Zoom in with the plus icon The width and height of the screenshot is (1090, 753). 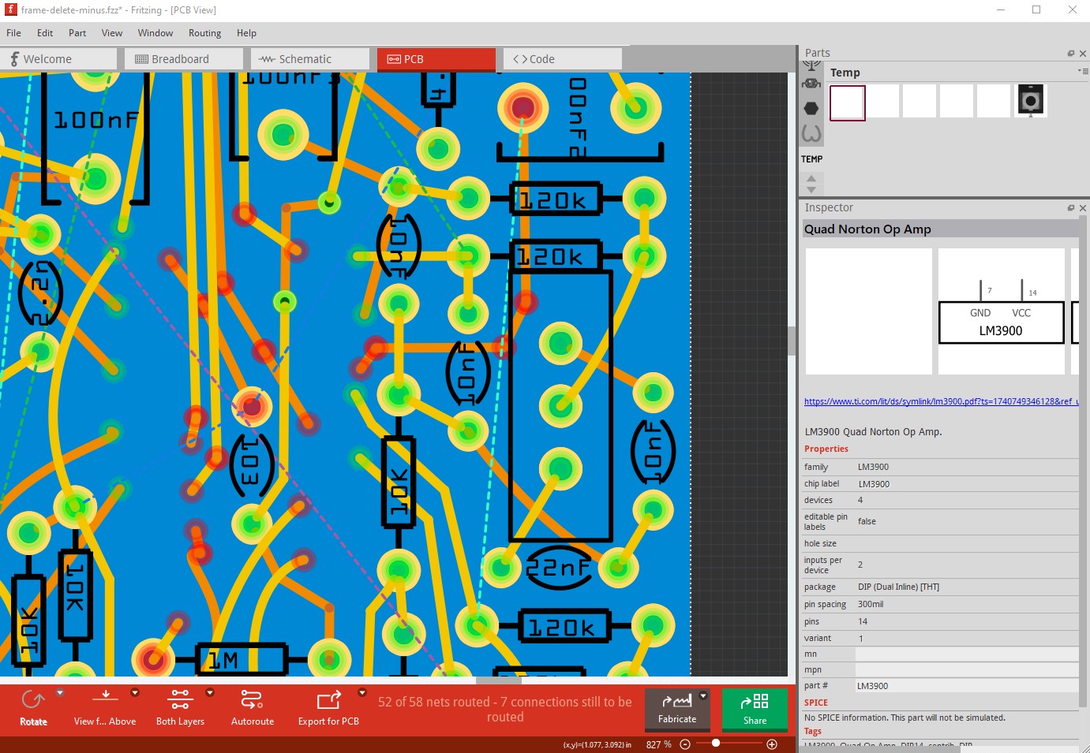(772, 744)
